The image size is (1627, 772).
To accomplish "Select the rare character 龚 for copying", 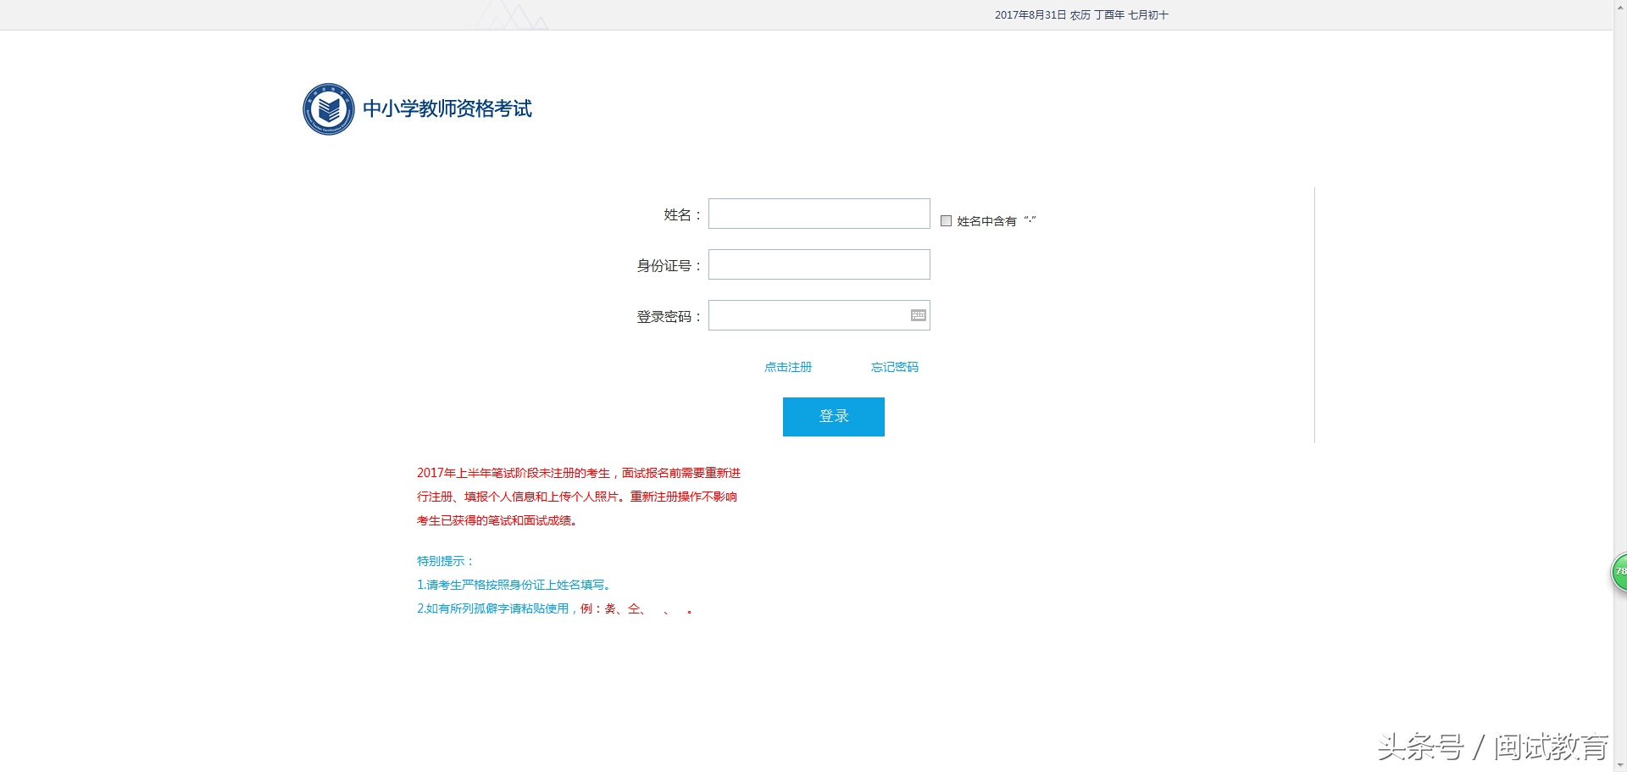I will 608,609.
